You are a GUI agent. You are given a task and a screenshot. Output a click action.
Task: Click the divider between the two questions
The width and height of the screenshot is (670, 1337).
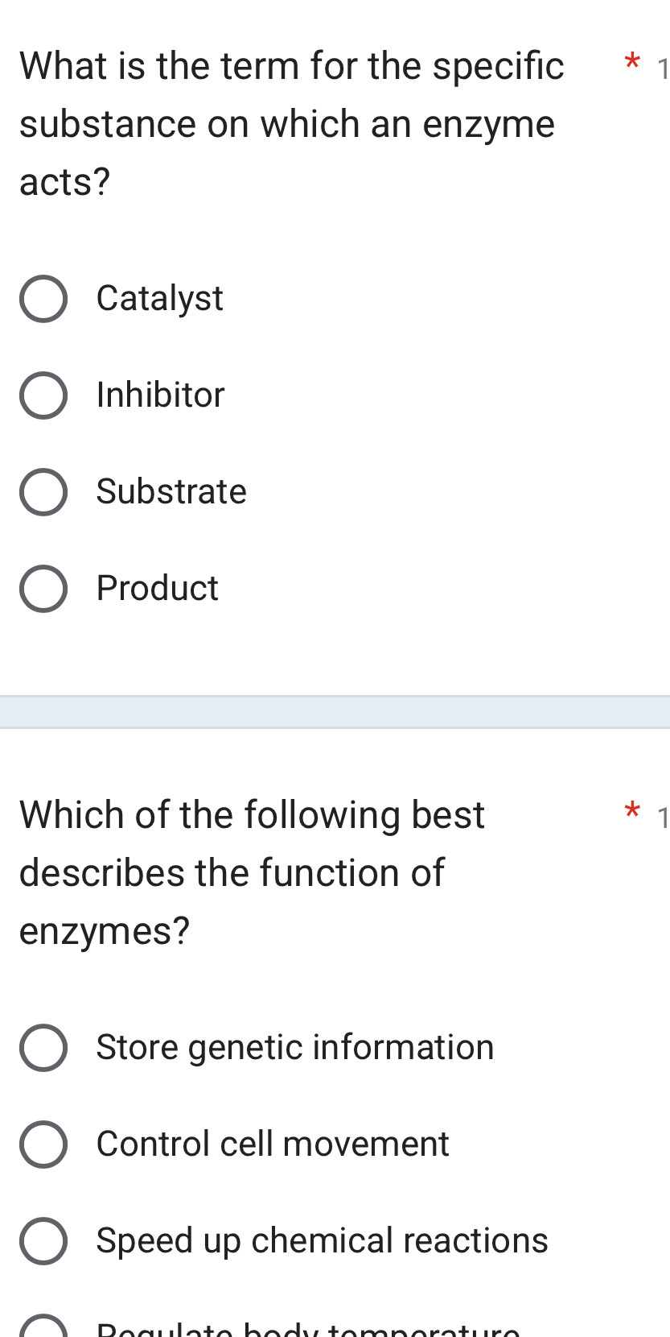335,711
